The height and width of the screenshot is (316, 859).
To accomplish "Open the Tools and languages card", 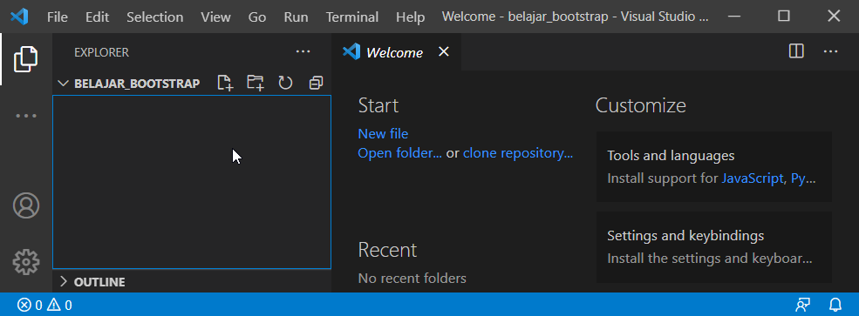I will point(714,167).
